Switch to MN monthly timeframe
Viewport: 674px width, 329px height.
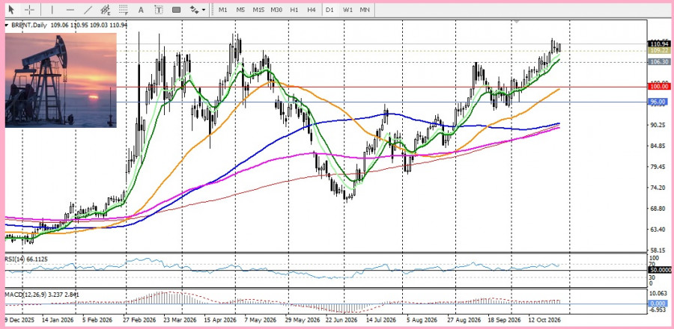(365, 10)
